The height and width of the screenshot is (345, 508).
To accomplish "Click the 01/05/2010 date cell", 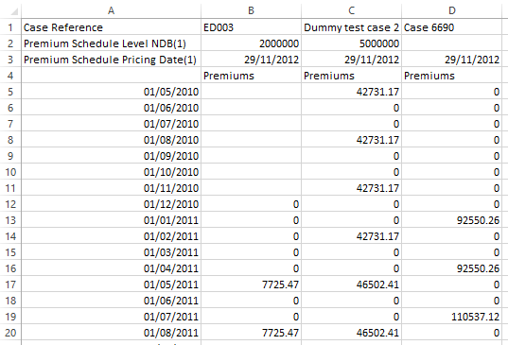I will 111,92.
